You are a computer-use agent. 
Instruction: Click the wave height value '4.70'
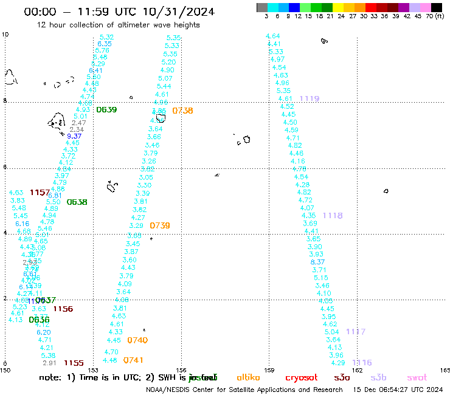111,352
